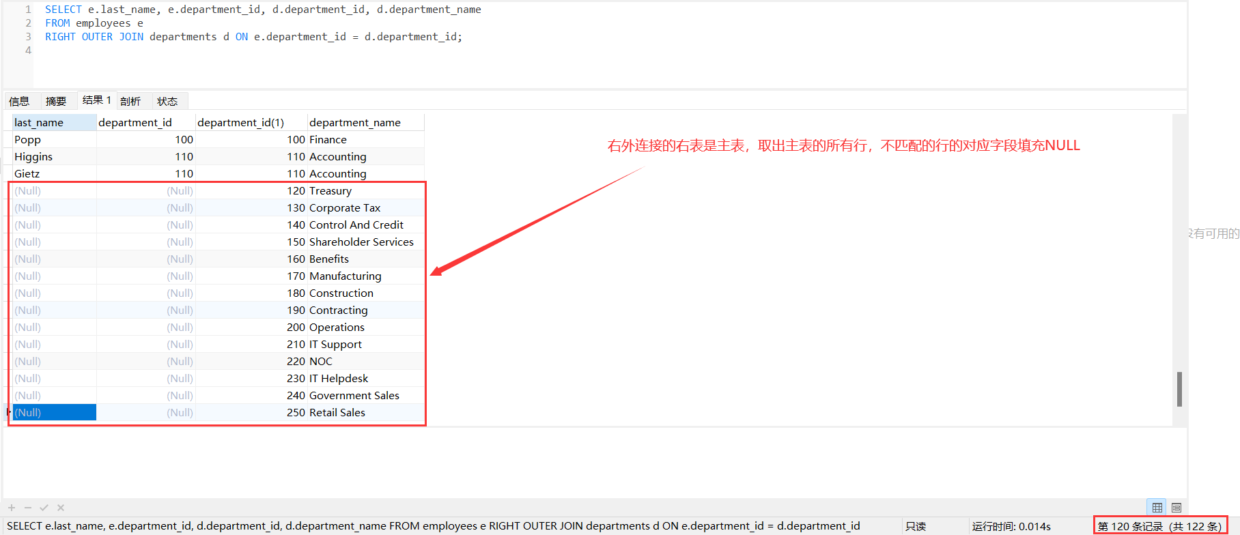Click department id 120 cell
Viewport: 1240px width, 535px height.
point(251,190)
